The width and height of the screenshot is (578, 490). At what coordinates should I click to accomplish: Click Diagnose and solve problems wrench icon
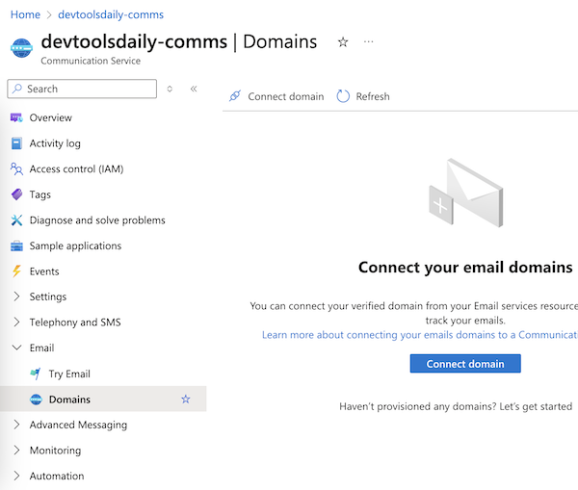point(16,220)
